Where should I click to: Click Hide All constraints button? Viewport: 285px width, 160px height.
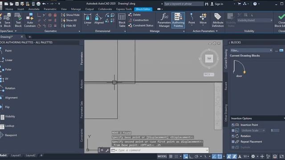click(69, 26)
